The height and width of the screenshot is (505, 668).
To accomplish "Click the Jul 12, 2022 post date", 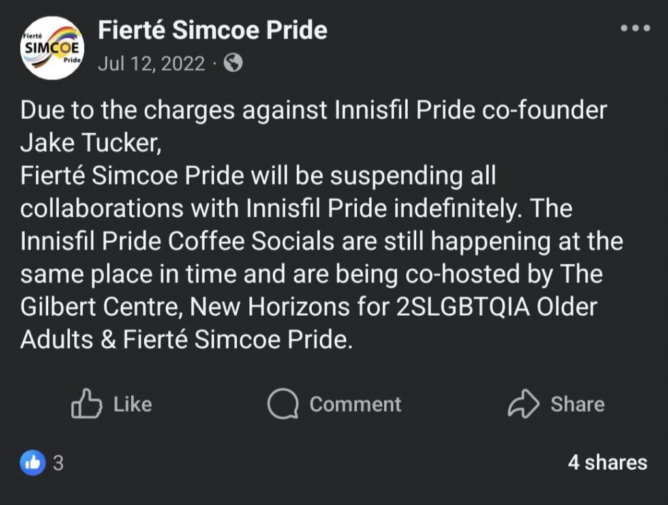I will click(151, 63).
